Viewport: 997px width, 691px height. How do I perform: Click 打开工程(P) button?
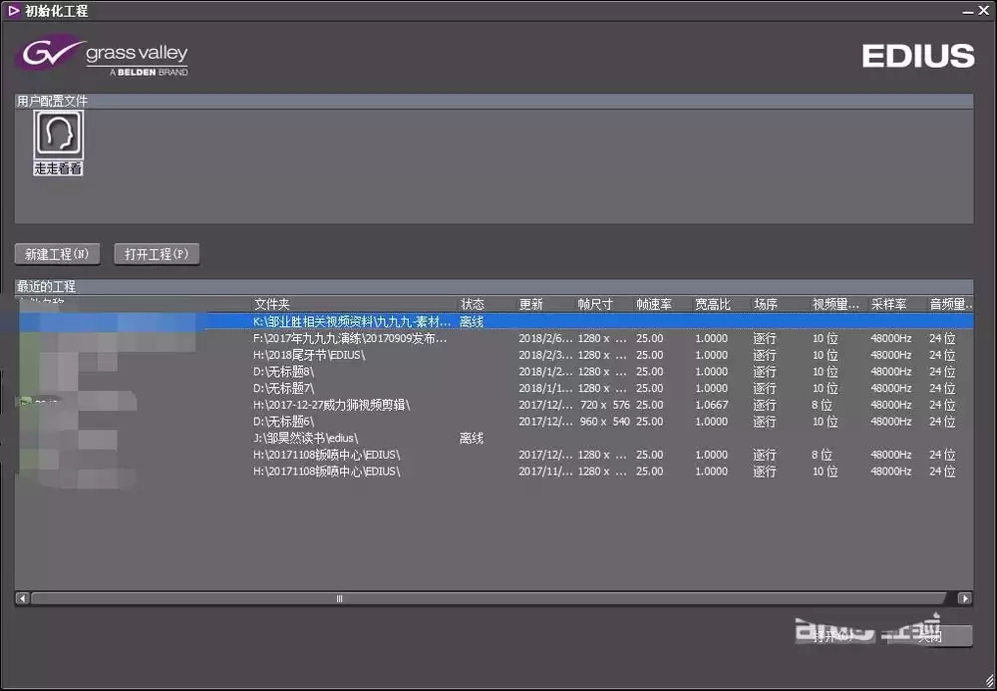point(157,254)
